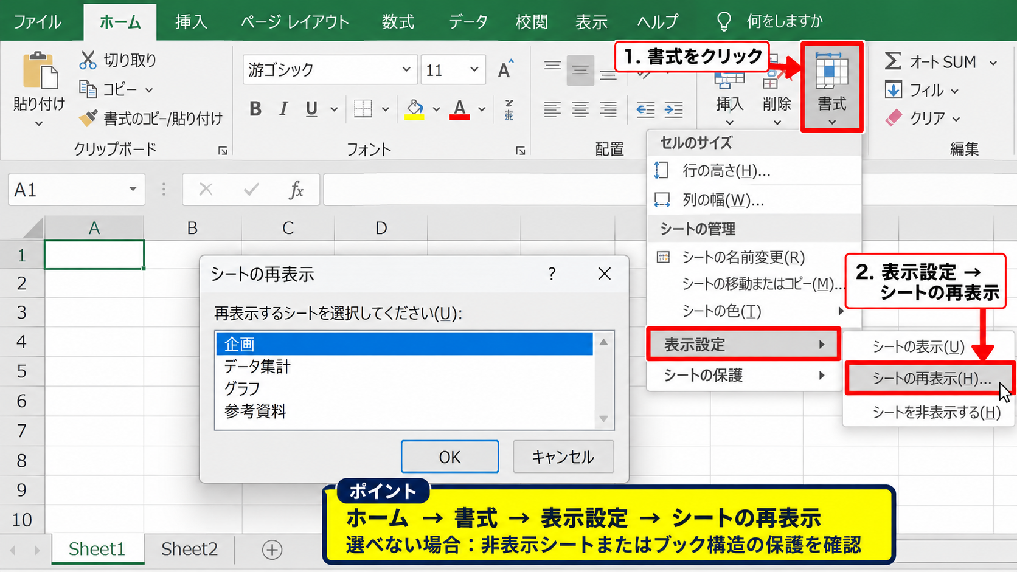1017x572 pixels.
Task: Open the border style dropdown arrow
Action: [385, 109]
